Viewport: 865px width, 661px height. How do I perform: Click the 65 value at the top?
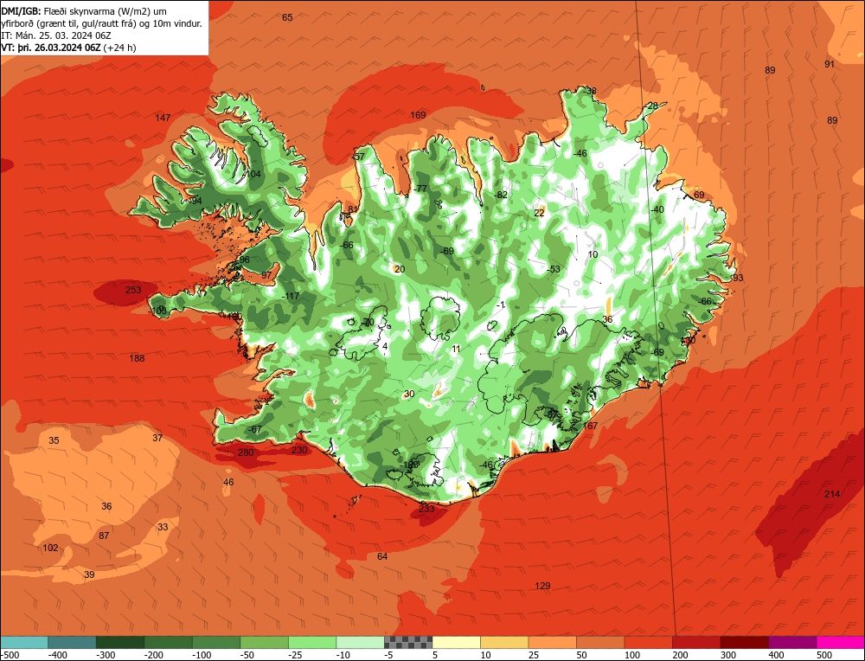[287, 17]
